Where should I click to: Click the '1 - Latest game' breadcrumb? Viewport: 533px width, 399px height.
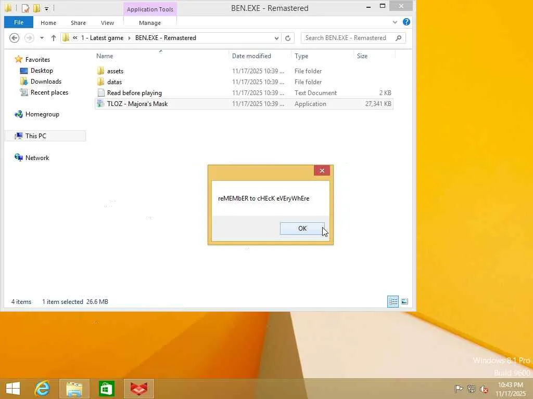pyautogui.click(x=102, y=37)
